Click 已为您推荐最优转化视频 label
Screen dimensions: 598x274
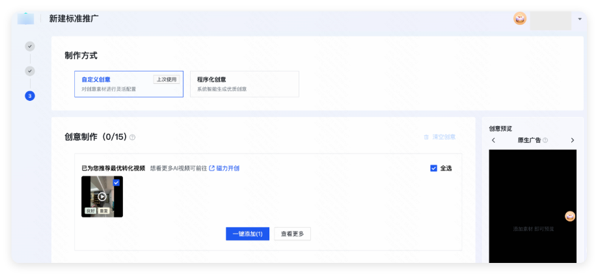tap(113, 169)
